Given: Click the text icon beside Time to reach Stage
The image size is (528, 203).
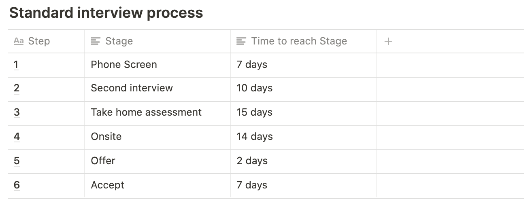Looking at the screenshot, I should 241,41.
